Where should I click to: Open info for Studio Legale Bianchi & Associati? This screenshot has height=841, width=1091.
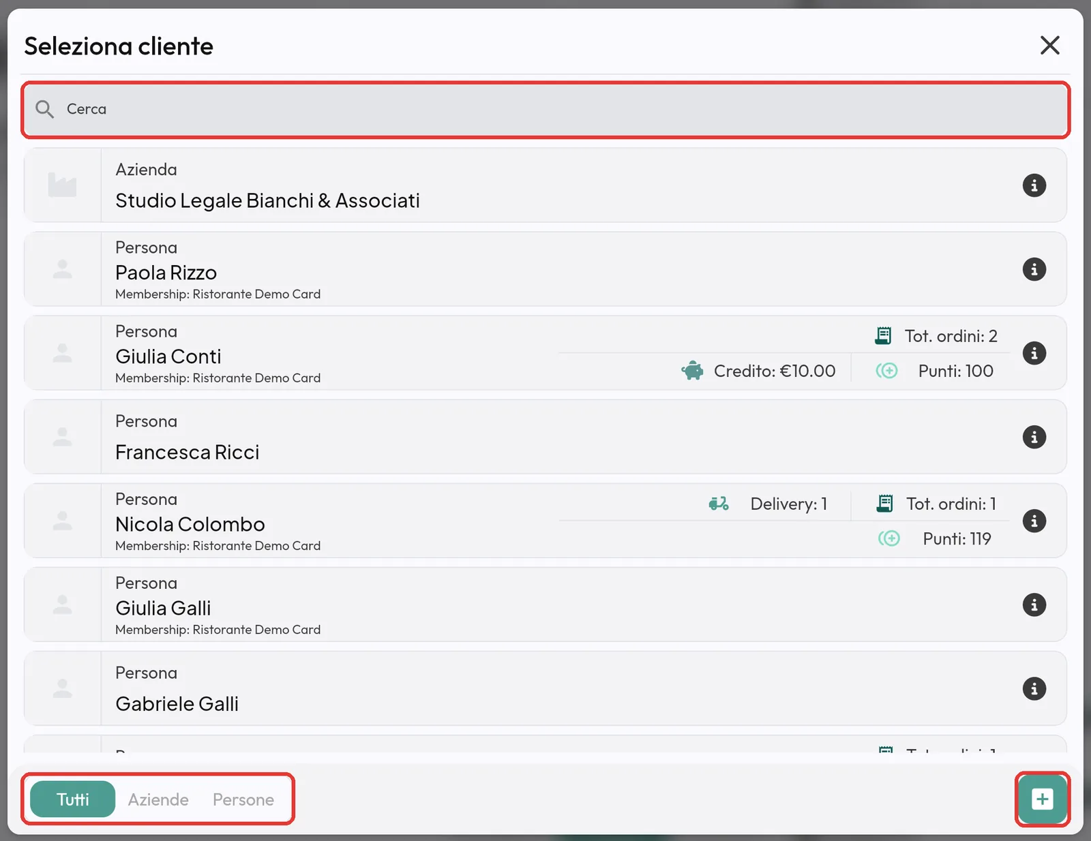click(x=1034, y=185)
